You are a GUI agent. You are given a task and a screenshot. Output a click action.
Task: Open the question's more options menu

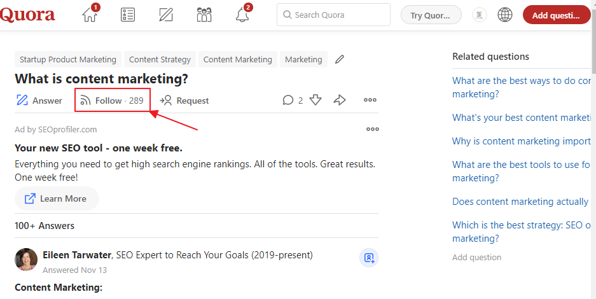click(370, 100)
